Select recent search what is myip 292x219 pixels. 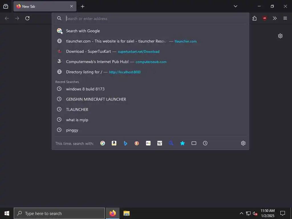[x=150, y=120]
